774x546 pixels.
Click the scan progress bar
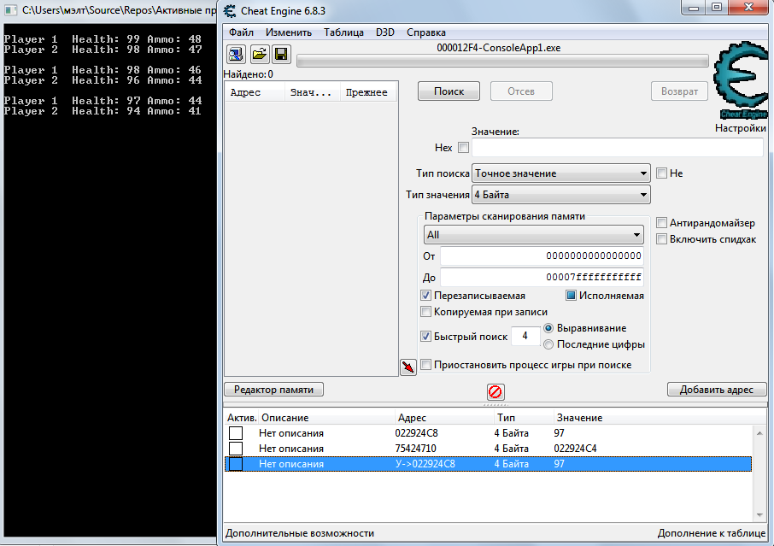click(502, 61)
